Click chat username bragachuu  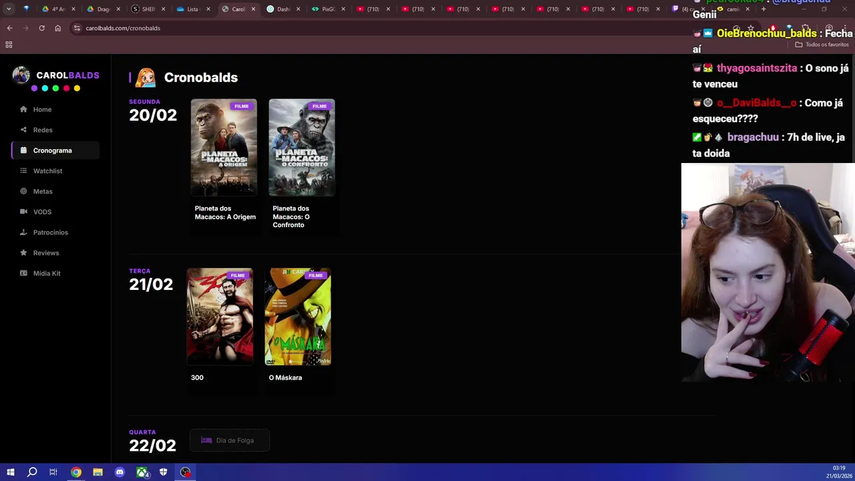753,137
